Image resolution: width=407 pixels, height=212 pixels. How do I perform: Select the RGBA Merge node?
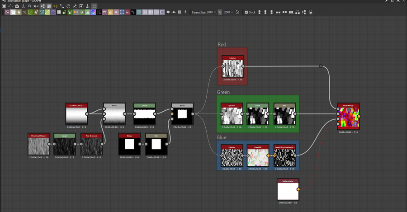click(348, 118)
